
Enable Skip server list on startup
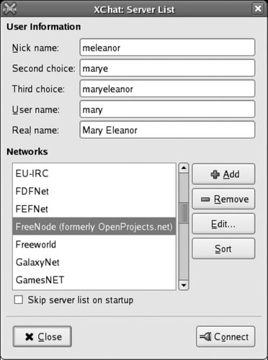click(19, 300)
